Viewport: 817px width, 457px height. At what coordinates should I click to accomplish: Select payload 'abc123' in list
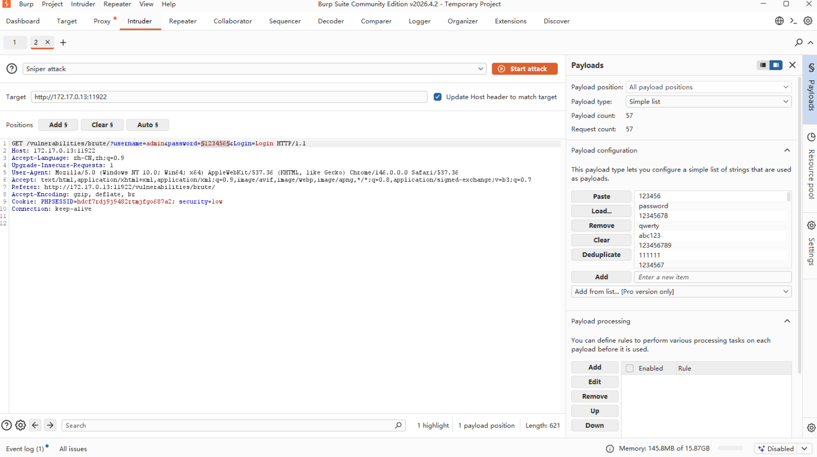[x=711, y=235]
